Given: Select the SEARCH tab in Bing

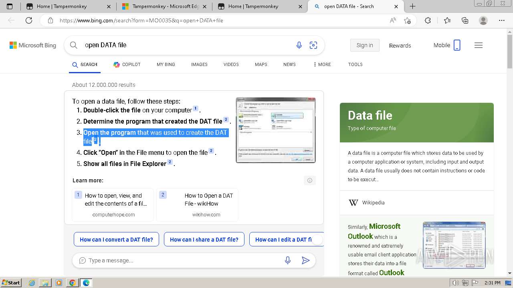Looking at the screenshot, I should click(x=85, y=64).
